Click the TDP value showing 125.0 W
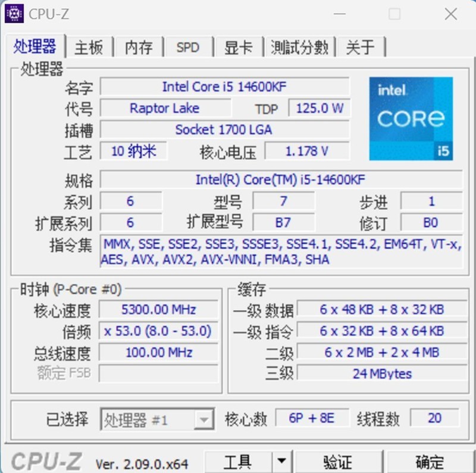The width and height of the screenshot is (476, 473). pyautogui.click(x=320, y=109)
